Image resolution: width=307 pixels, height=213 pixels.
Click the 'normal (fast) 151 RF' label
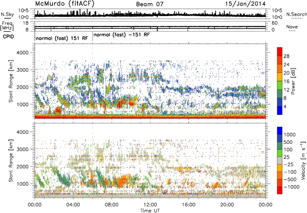pyautogui.click(x=62, y=38)
